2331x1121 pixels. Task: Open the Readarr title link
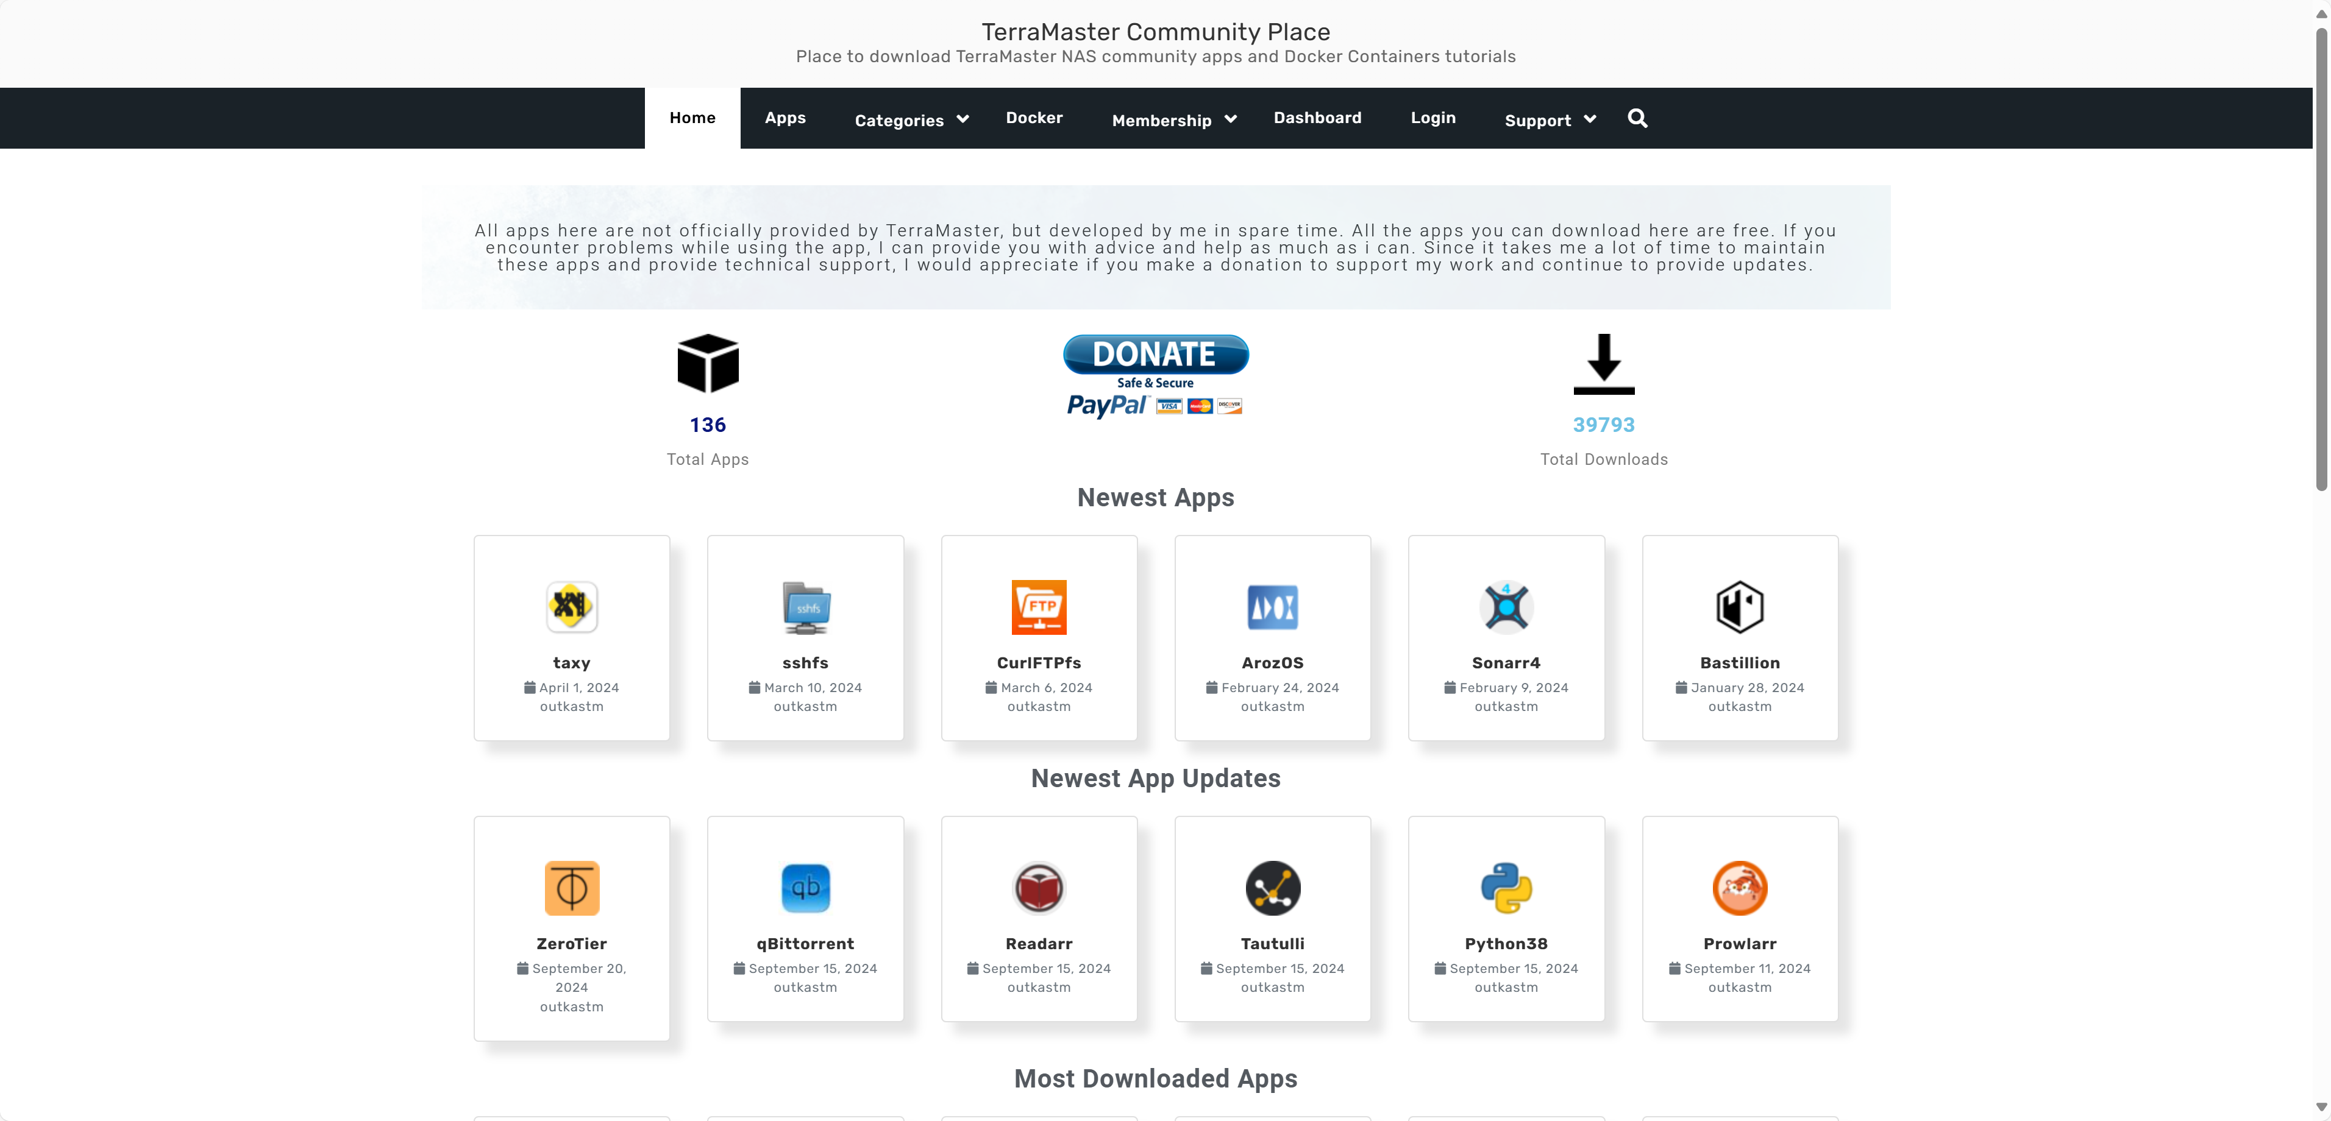tap(1039, 944)
